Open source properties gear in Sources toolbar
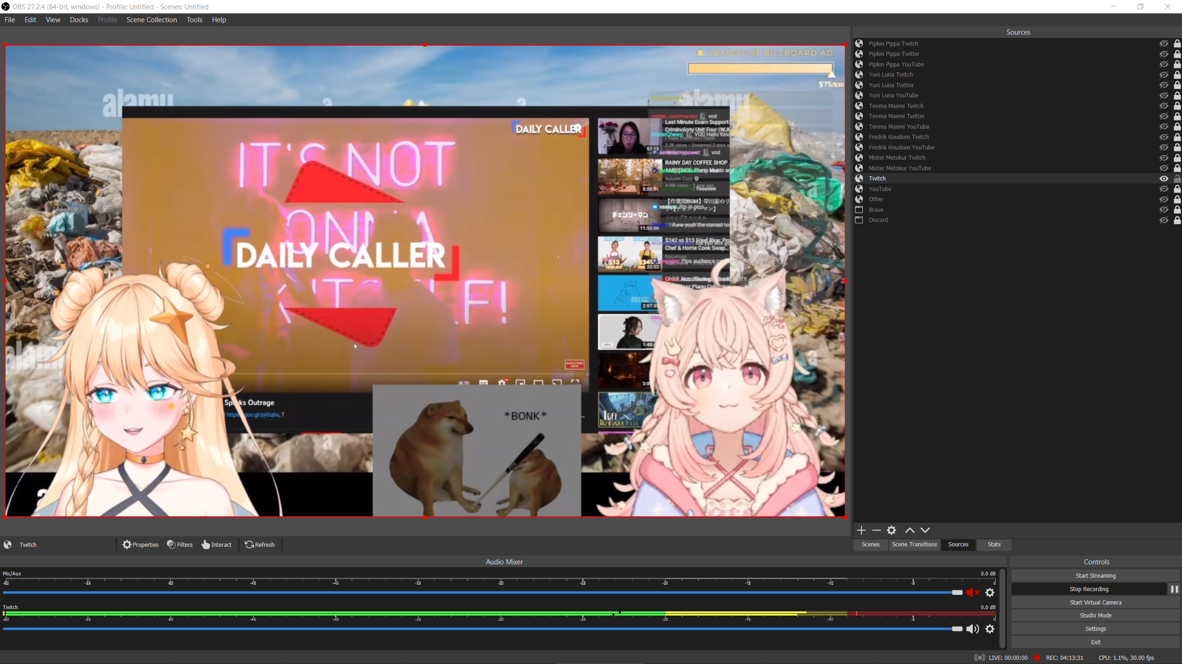The width and height of the screenshot is (1182, 664). click(x=891, y=530)
